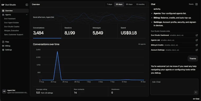Click the 3,400 y-axis label
201x101 pixels.
pyautogui.click(x=38, y=50)
